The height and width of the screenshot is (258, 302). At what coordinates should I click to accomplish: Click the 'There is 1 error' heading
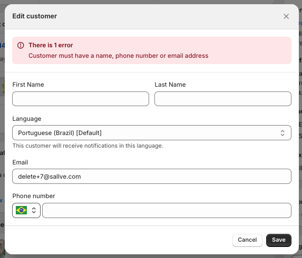[51, 45]
